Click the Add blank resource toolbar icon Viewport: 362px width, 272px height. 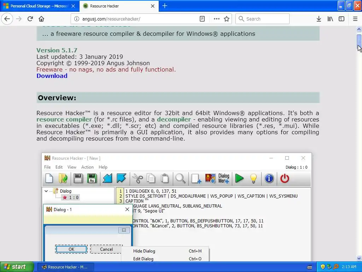point(196,178)
